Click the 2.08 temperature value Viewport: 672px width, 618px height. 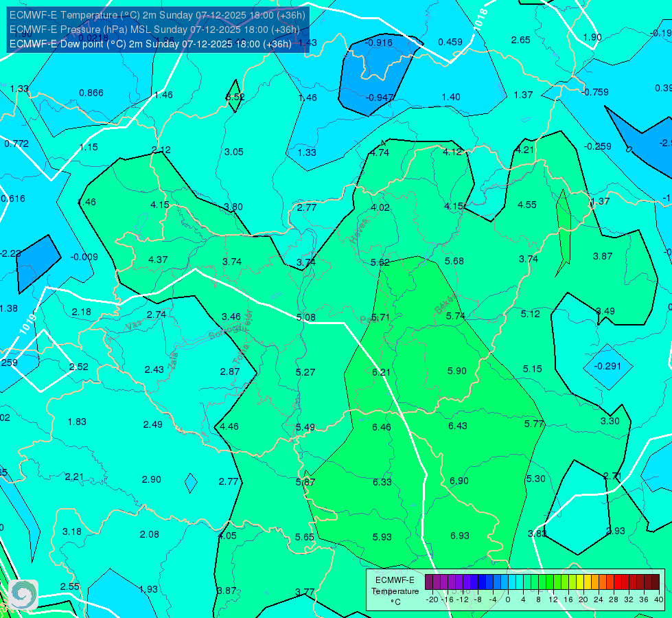pyautogui.click(x=150, y=535)
